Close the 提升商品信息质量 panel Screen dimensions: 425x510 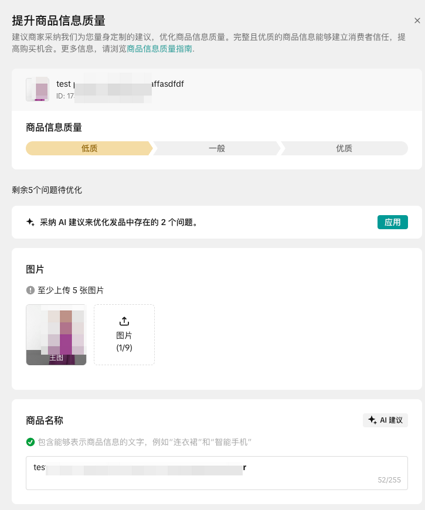pos(417,21)
